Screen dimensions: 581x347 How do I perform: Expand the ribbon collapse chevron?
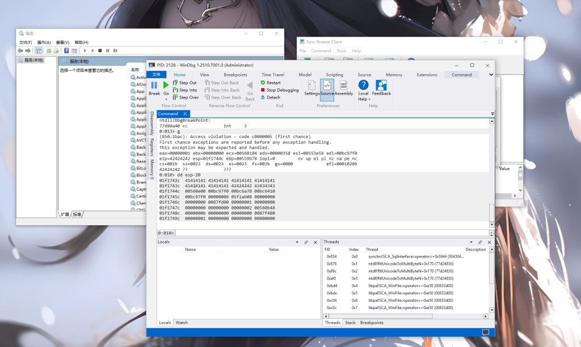(x=489, y=75)
